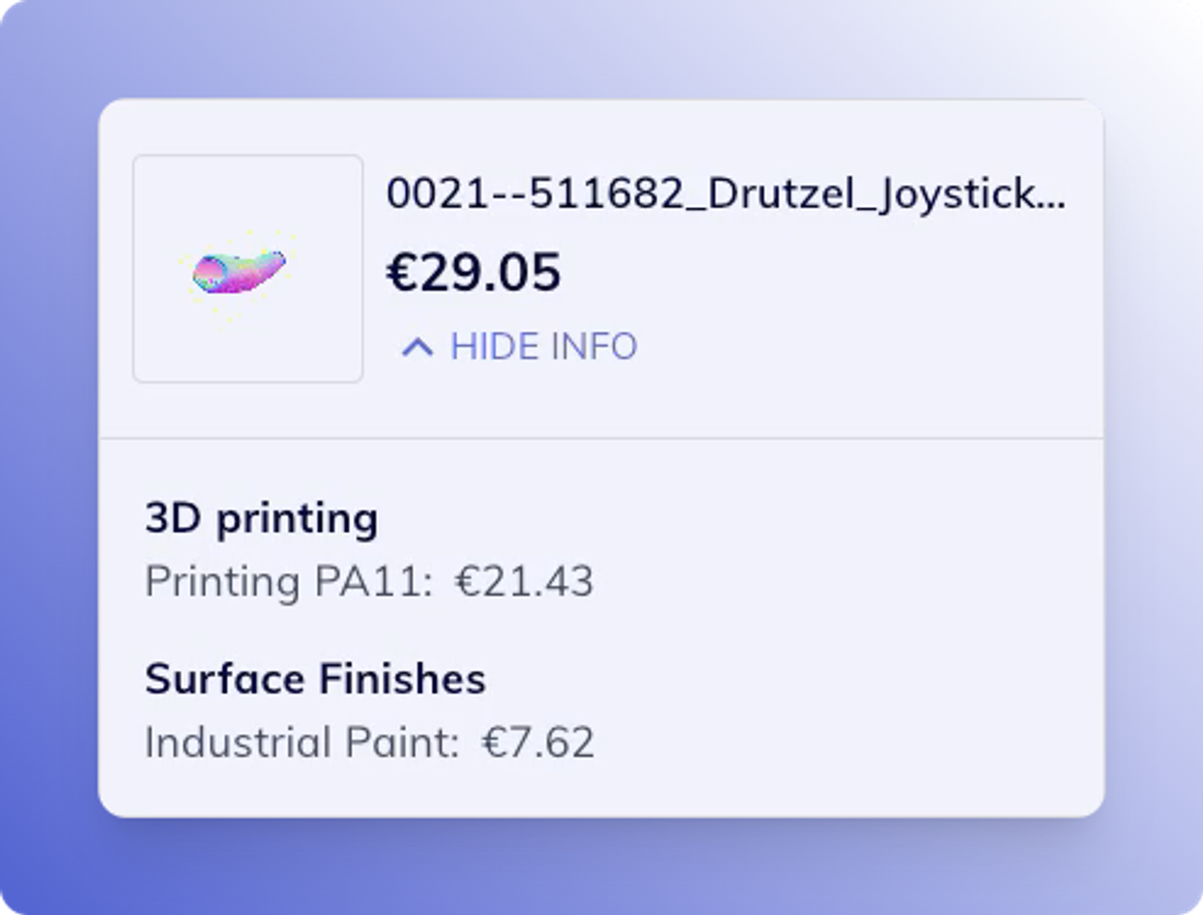
Task: Select the 3D printing section heading
Action: click(x=261, y=520)
